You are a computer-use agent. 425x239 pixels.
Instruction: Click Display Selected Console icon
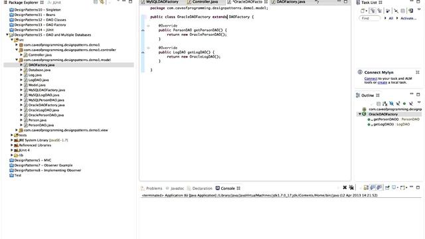click(394, 187)
